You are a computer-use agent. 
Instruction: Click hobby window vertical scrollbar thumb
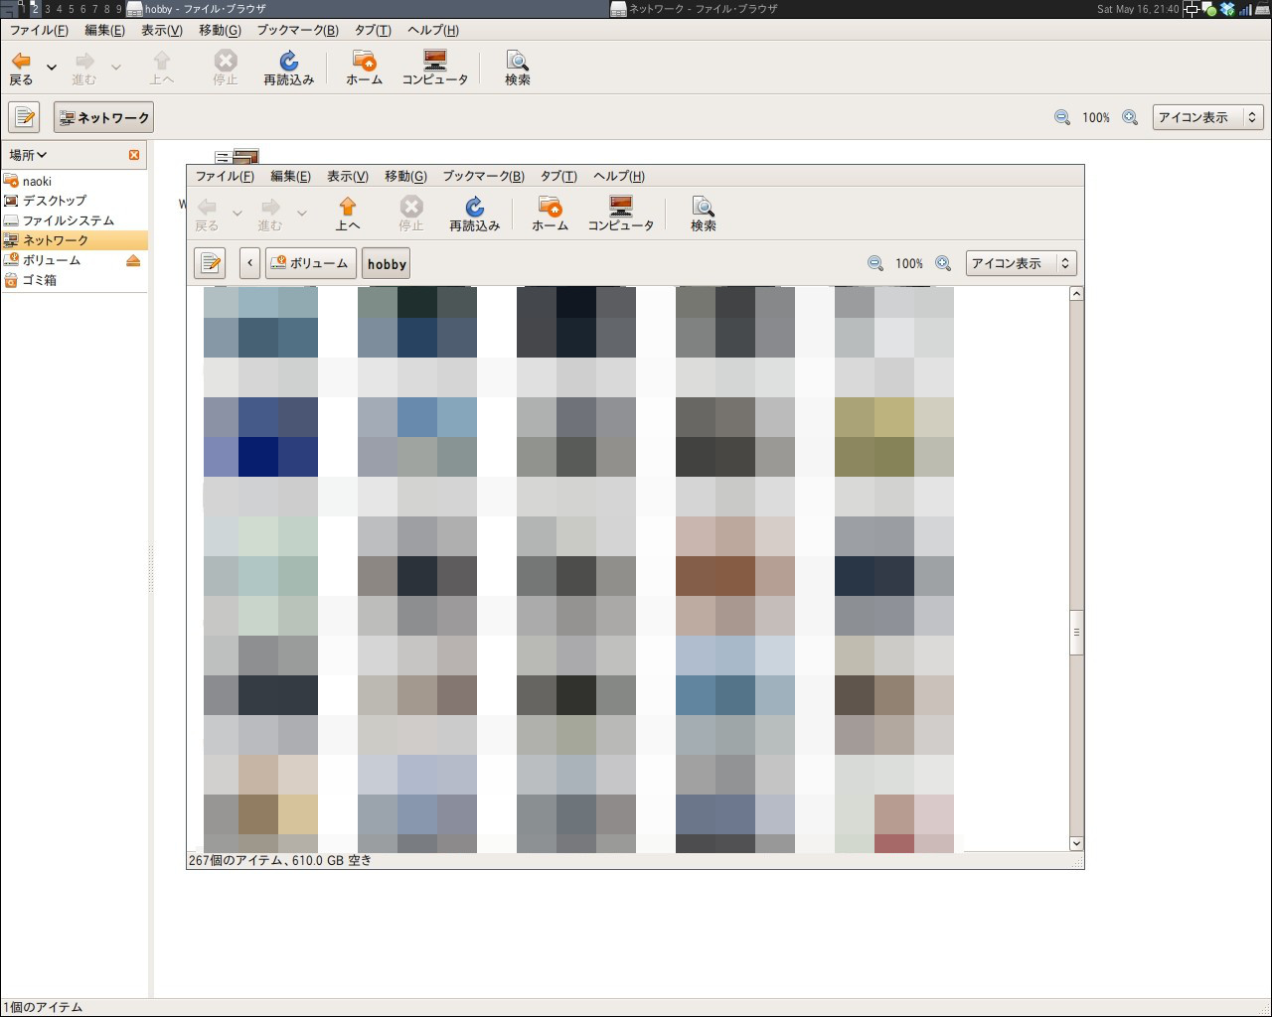1076,633
